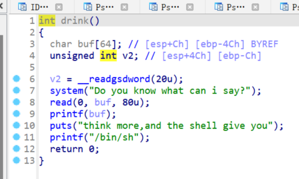Toggle the breakpoint dot on line 11
Image resolution: width=299 pixels, height=179 pixels.
(x=17, y=137)
